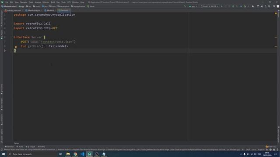Viewport: 280px width, 157px height.
Task: Open the TODO tool window tab
Action: 42,147
